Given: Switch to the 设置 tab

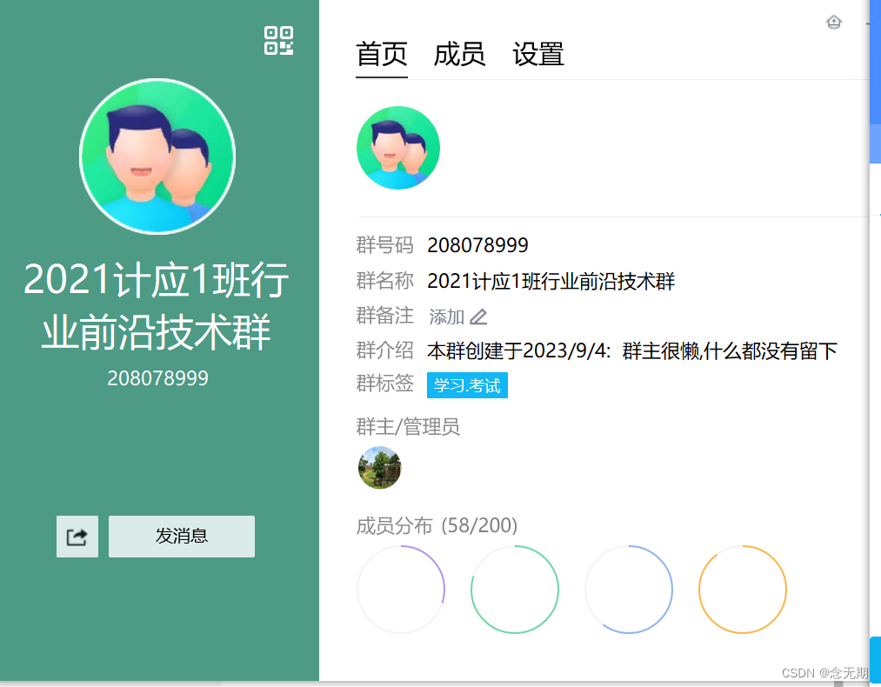Looking at the screenshot, I should point(537,55).
